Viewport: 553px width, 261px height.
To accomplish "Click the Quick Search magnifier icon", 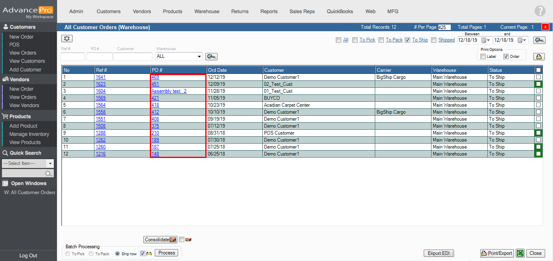I will pos(49,174).
